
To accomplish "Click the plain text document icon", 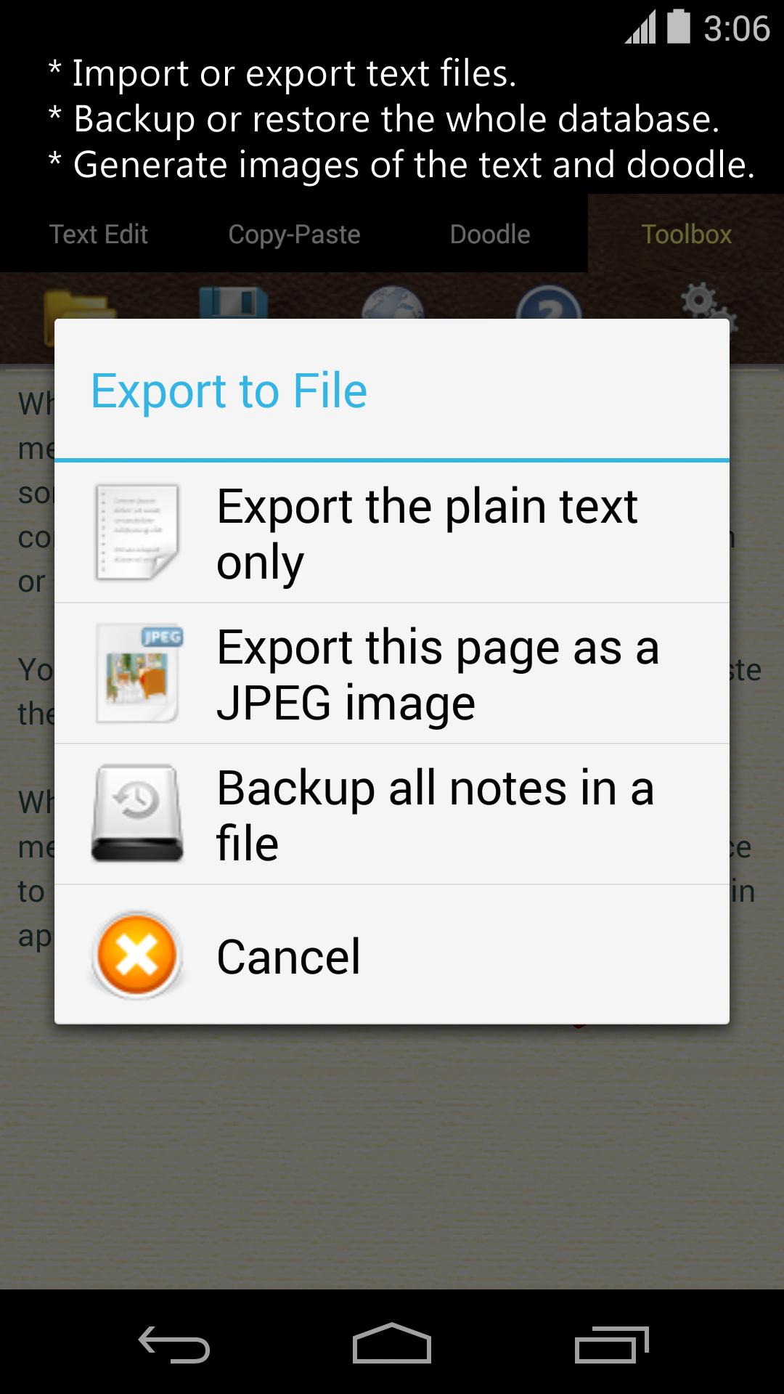I will click(136, 533).
